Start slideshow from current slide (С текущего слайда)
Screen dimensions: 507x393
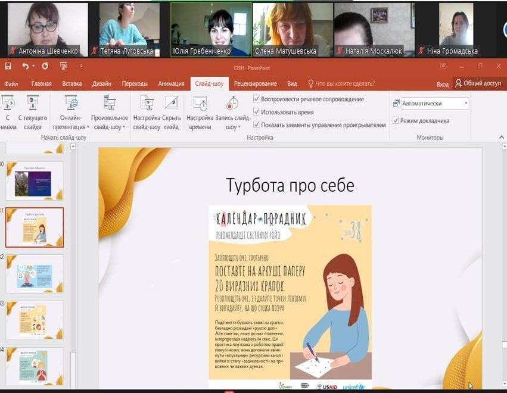33,113
